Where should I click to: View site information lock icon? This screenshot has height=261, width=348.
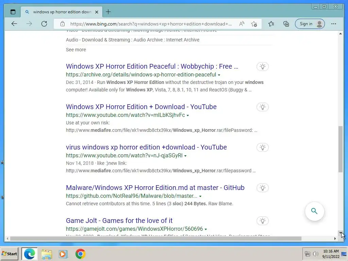click(63, 24)
